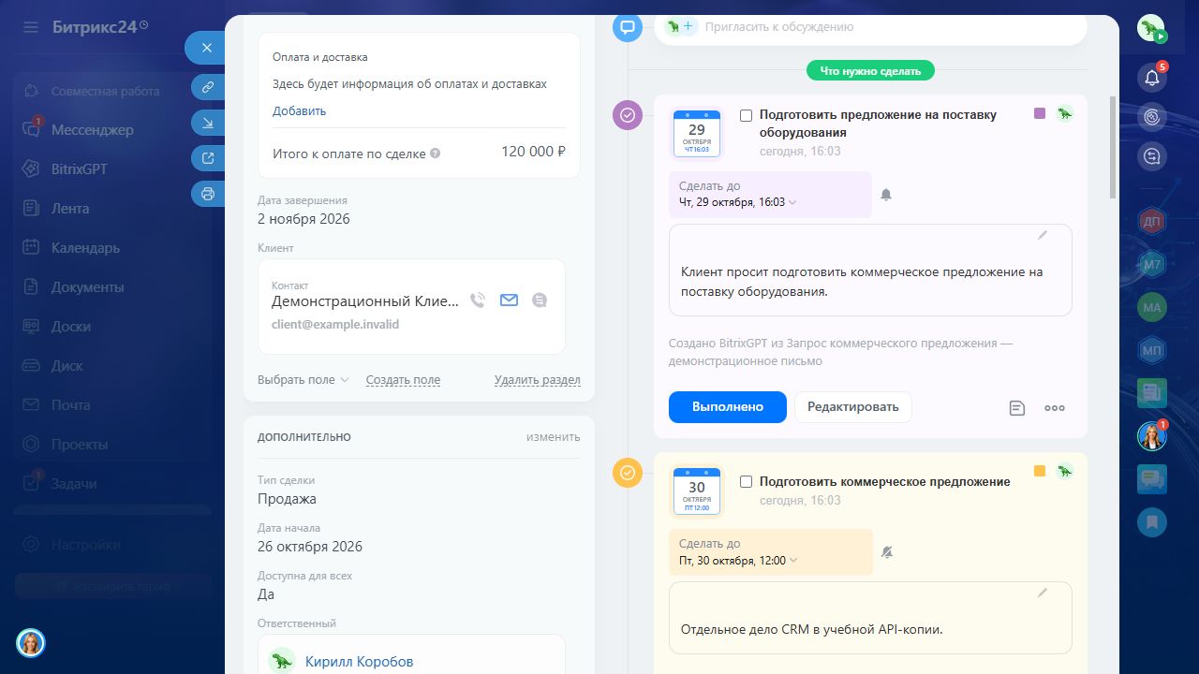Edit note of equipment proposal task via pencil
1199x674 pixels.
click(1043, 235)
